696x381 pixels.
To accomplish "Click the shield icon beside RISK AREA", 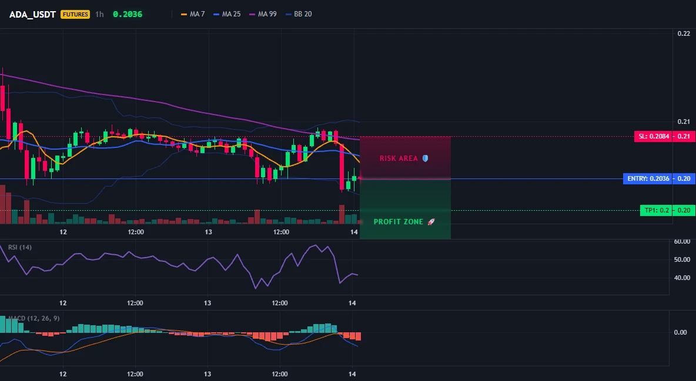I will 425,159.
